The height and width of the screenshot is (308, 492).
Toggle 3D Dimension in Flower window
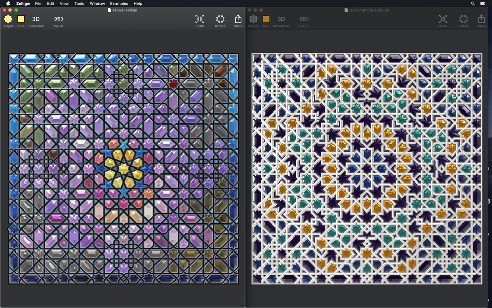tap(36, 19)
